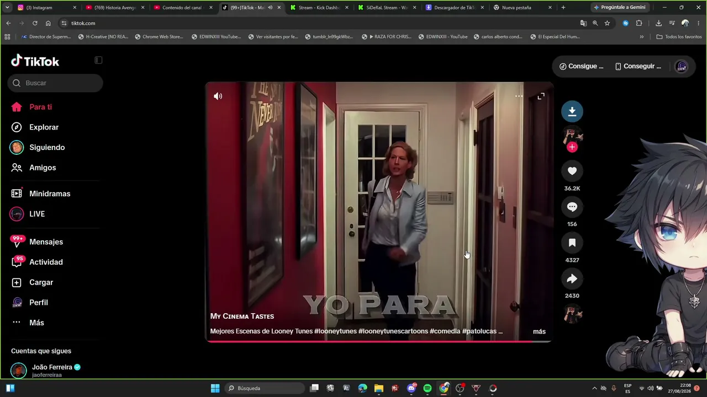This screenshot has width=707, height=397.
Task: Open the #comedia hashtag link
Action: 445,331
